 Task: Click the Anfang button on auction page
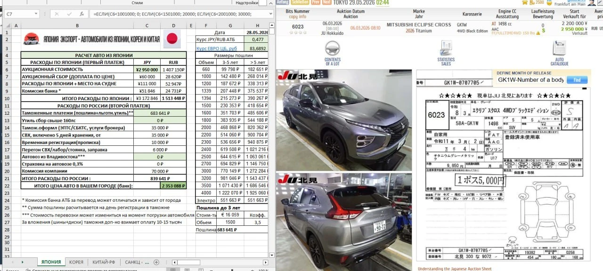pyautogui.click(x=283, y=2)
